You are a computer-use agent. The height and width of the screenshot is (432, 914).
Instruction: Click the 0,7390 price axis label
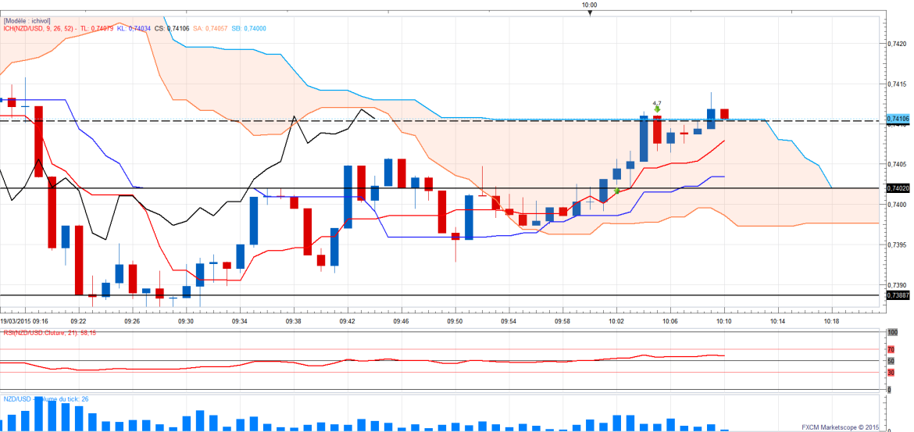897,285
